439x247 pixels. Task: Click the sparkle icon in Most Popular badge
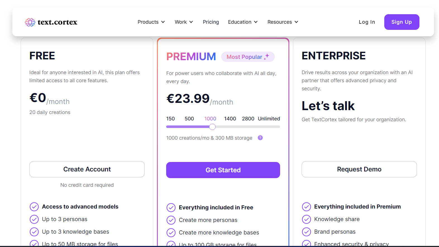pos(267,57)
